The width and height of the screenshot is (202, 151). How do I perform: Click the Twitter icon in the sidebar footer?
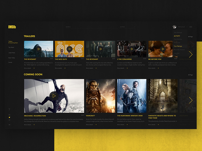(9, 118)
